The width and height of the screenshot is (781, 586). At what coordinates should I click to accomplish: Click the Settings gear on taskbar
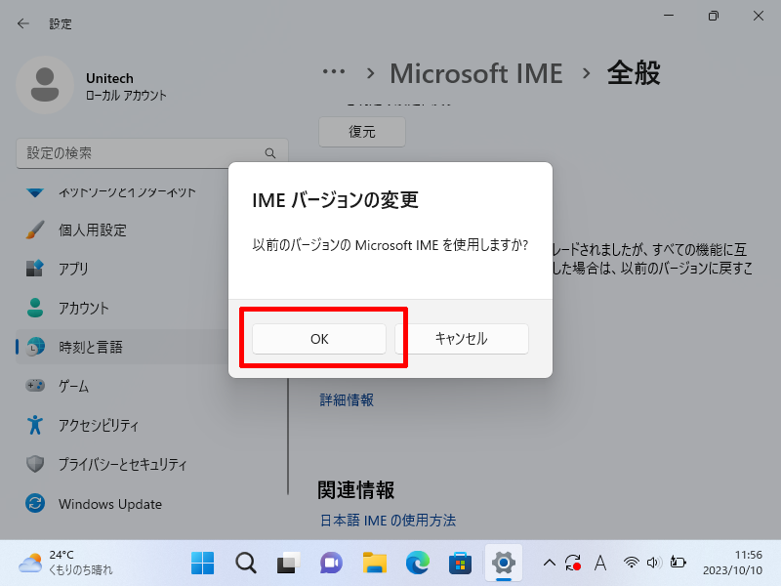coord(504,564)
